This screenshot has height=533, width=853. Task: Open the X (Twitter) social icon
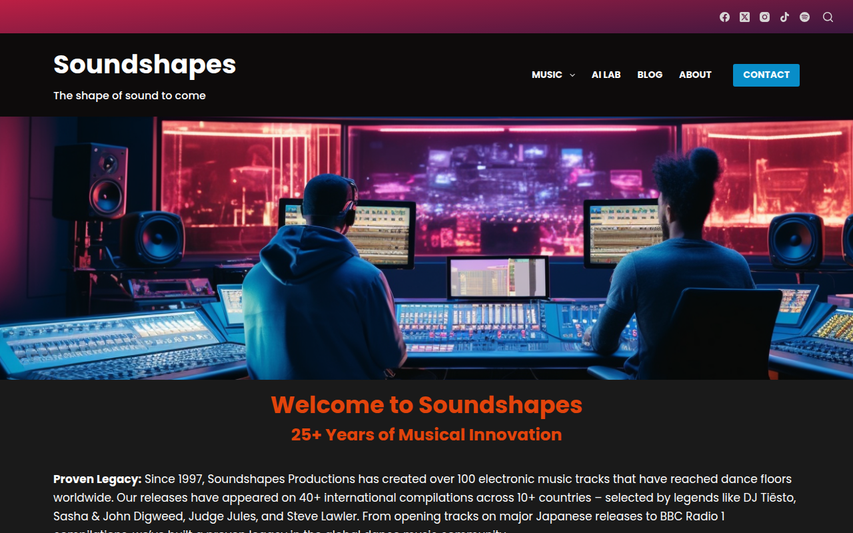pos(744,17)
